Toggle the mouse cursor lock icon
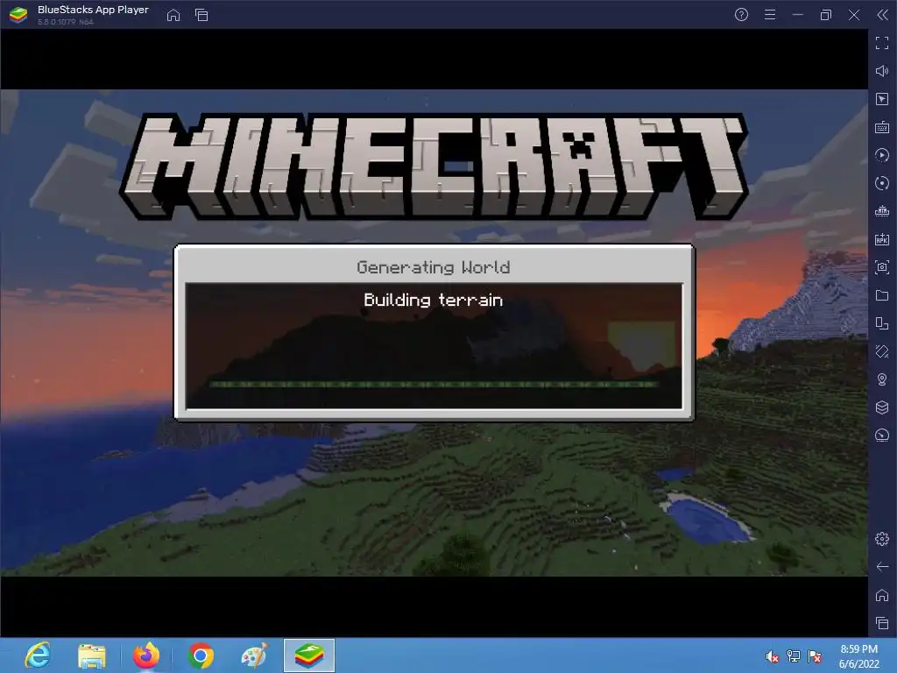This screenshot has width=897, height=673. coord(882,99)
